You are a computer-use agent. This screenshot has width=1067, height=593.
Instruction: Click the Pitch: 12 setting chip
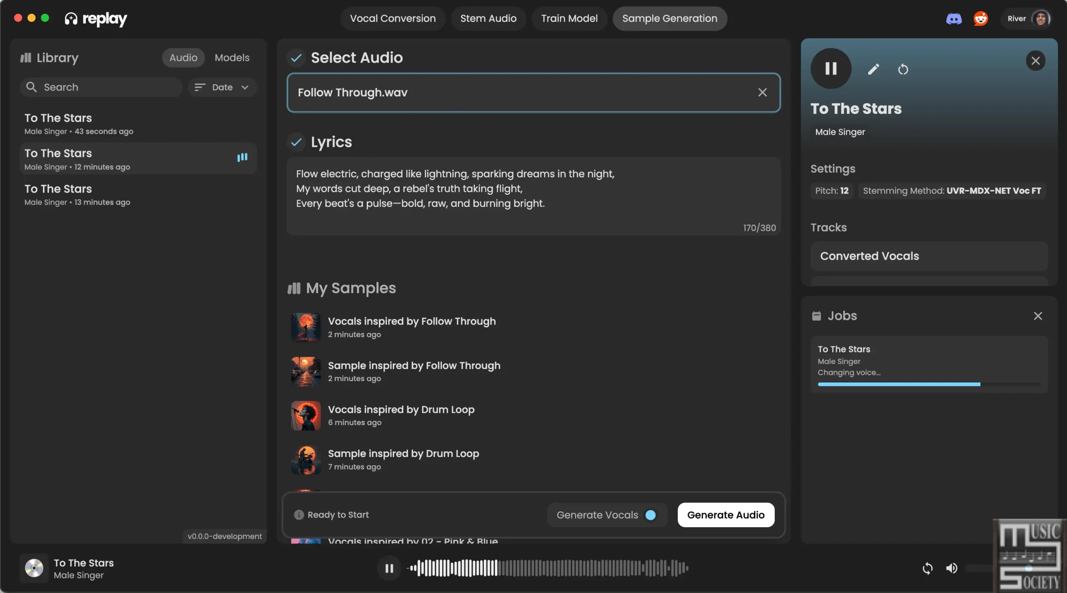point(832,191)
